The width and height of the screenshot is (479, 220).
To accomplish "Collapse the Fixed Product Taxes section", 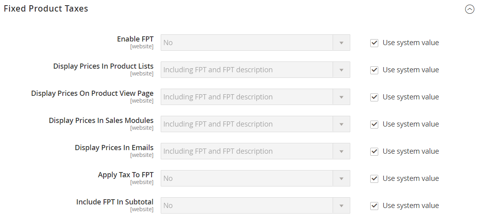I will pos(469,9).
